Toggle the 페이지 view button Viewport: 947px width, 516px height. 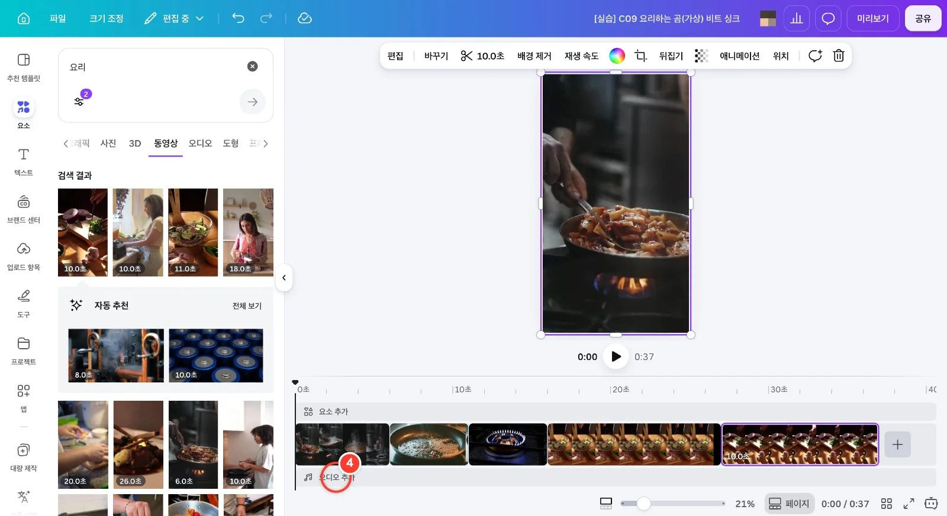789,504
